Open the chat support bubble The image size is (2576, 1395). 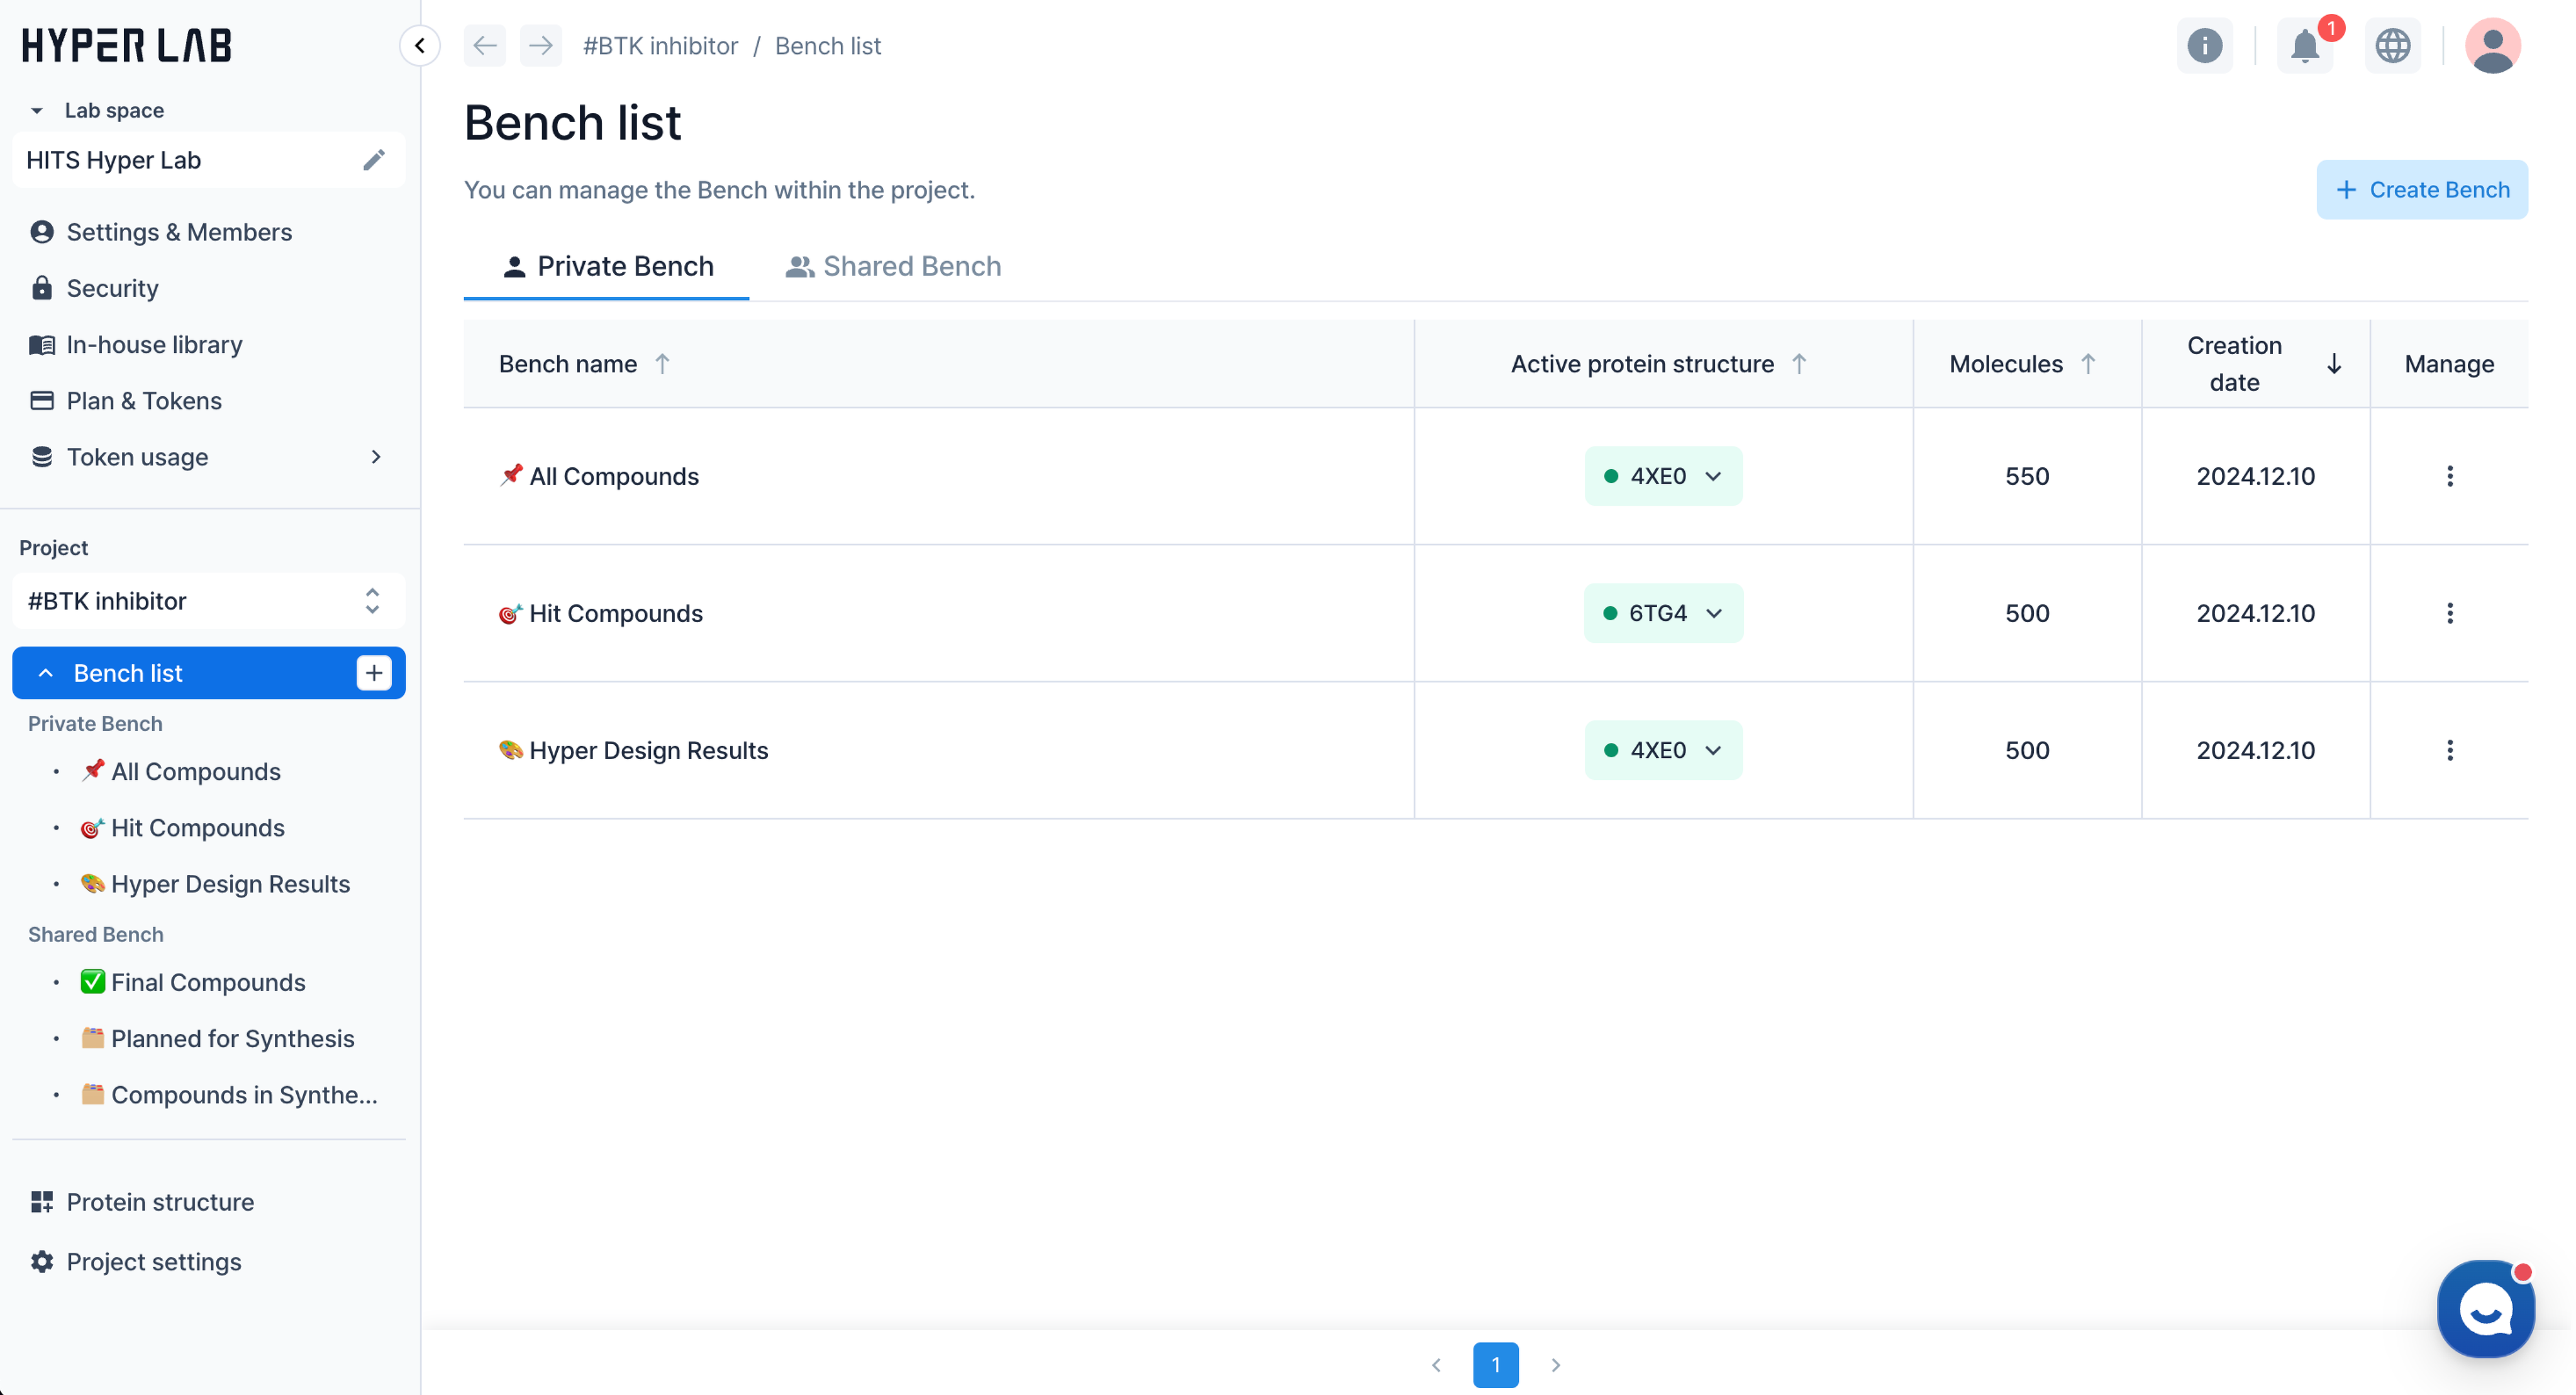[2485, 1308]
